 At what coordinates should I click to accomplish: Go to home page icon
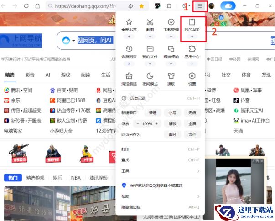[38, 6]
